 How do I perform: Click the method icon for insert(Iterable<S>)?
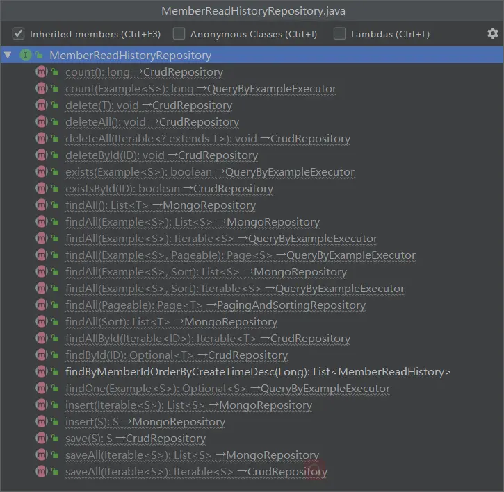pos(42,405)
